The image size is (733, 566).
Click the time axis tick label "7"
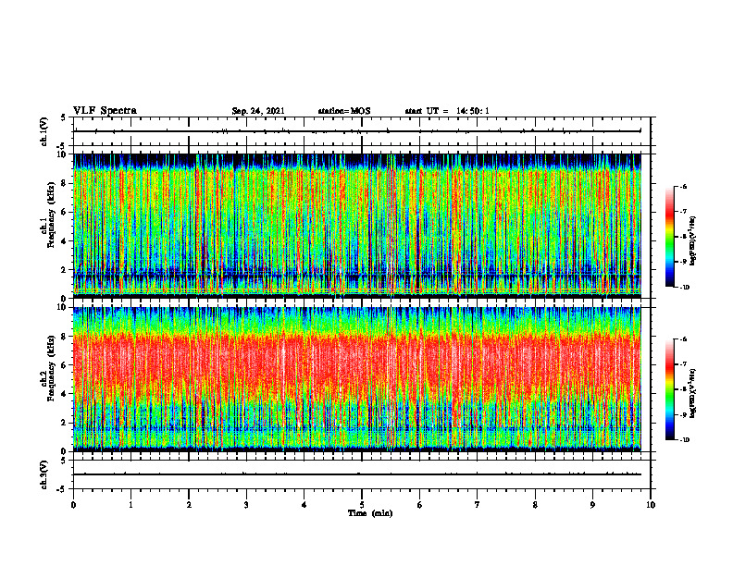(478, 505)
